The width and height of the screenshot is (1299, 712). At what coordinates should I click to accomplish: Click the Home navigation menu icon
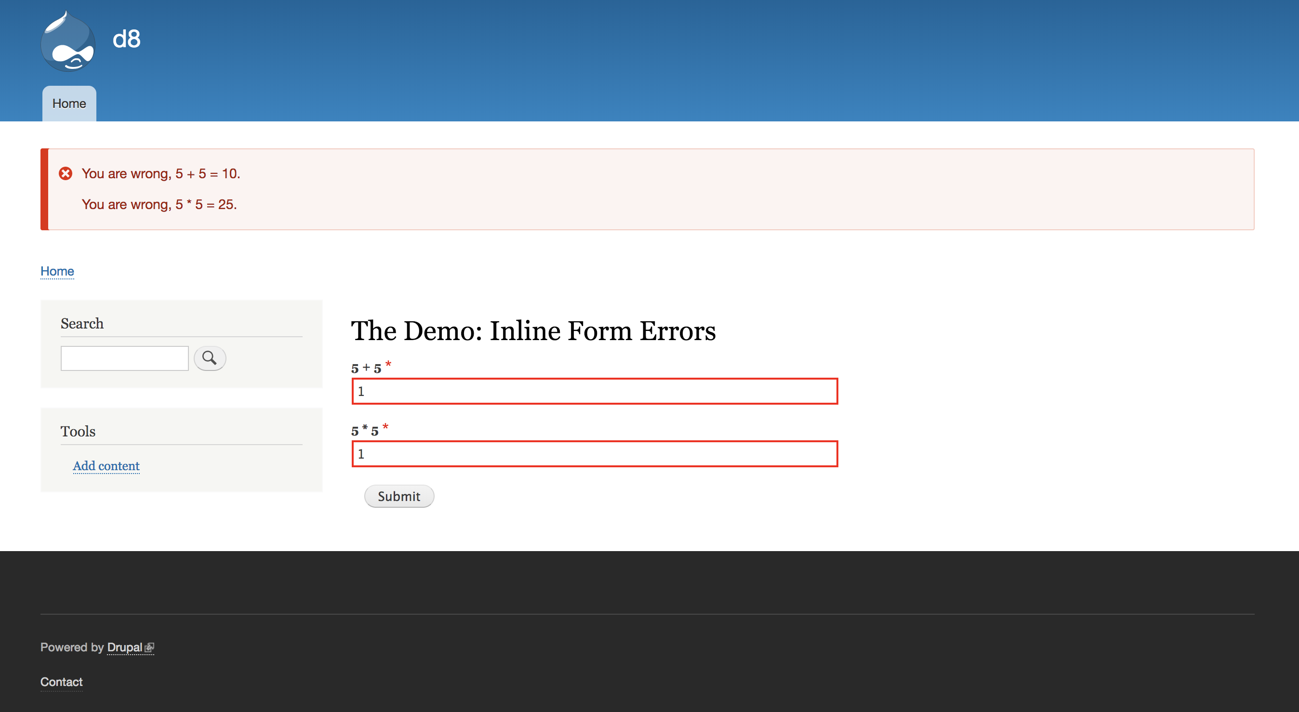click(x=68, y=104)
